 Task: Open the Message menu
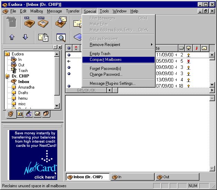54,11
